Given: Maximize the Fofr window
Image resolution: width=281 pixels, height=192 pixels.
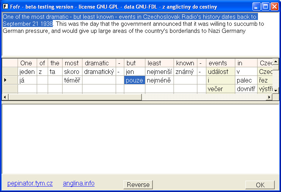Looking at the screenshot, I should pyautogui.click(x=265, y=7).
